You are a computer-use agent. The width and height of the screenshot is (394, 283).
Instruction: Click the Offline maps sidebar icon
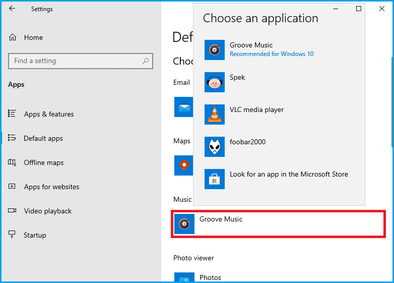[x=12, y=162]
